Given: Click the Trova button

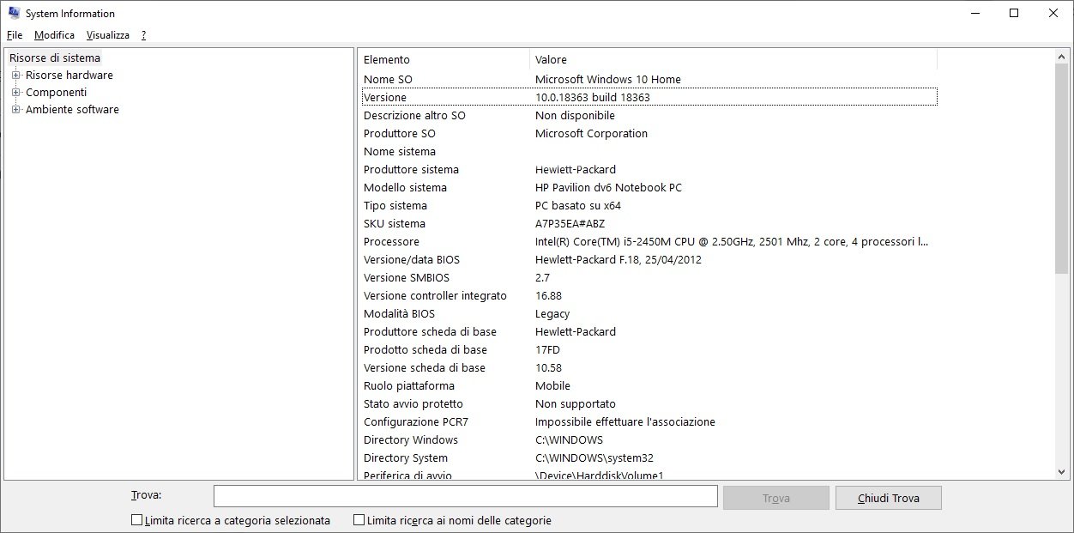Looking at the screenshot, I should tap(776, 498).
